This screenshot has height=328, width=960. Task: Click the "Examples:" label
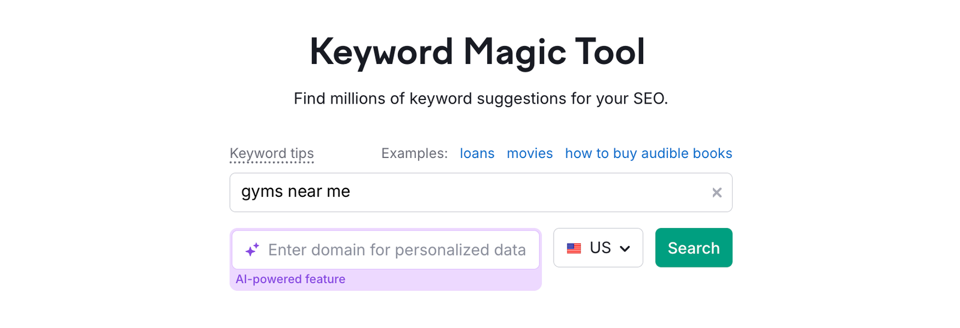point(415,153)
